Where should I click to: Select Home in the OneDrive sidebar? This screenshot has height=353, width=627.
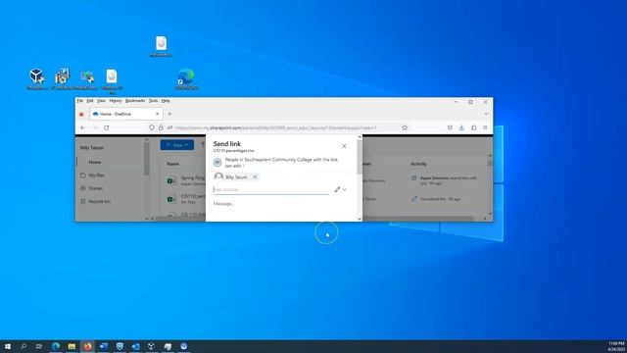tap(95, 162)
